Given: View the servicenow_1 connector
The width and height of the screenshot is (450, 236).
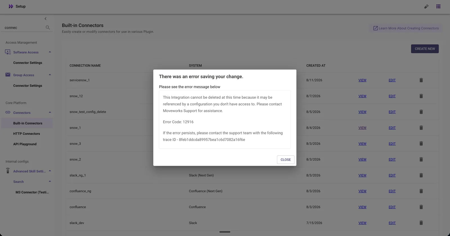Looking at the screenshot, I should tap(362, 80).
